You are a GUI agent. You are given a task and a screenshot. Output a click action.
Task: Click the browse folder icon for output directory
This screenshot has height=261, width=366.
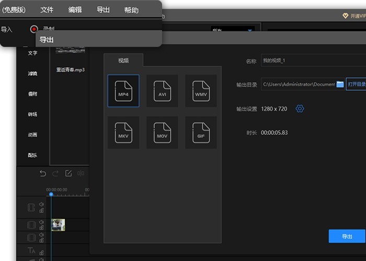coord(340,84)
